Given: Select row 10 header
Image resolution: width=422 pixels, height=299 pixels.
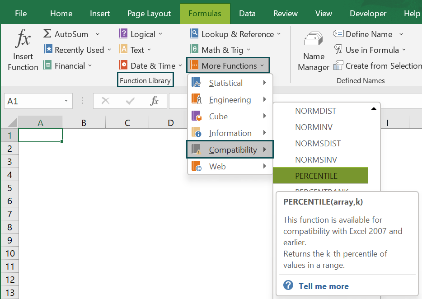Looking at the screenshot, I should 9,253.
